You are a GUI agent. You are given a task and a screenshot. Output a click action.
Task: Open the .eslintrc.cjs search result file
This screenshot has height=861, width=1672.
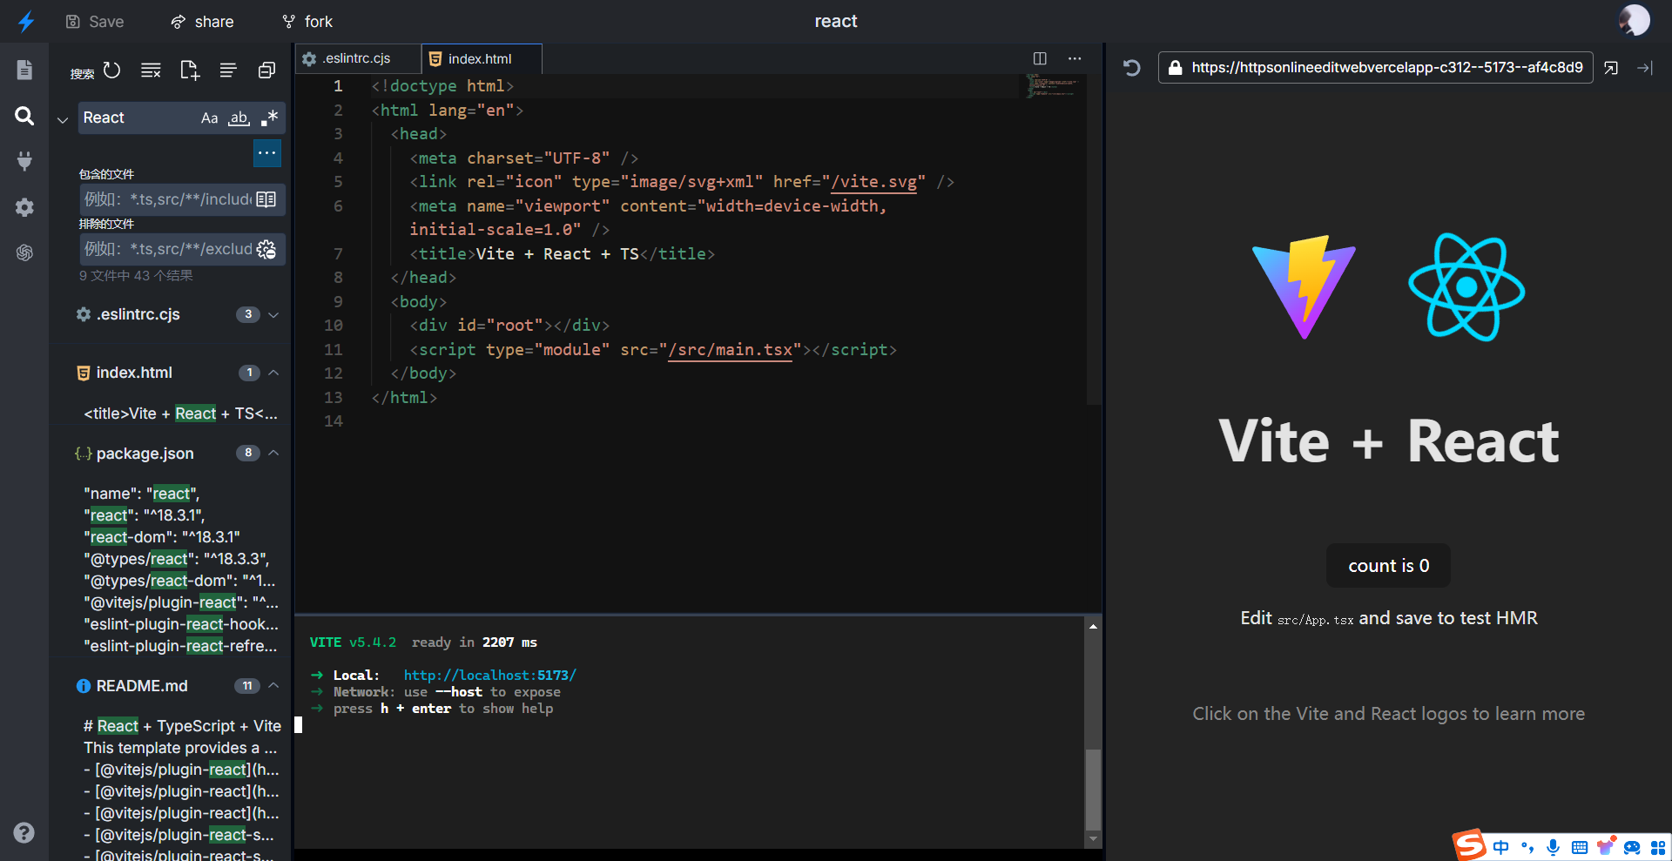(x=138, y=314)
